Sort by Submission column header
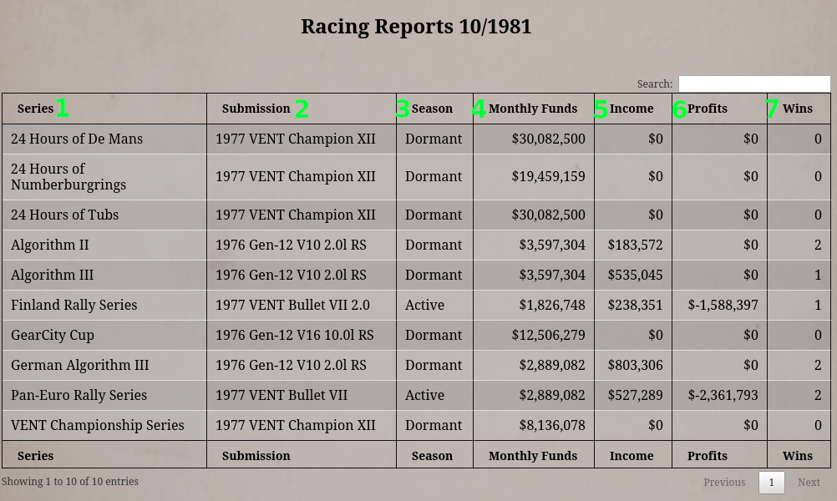The height and width of the screenshot is (501, 837). [302, 109]
